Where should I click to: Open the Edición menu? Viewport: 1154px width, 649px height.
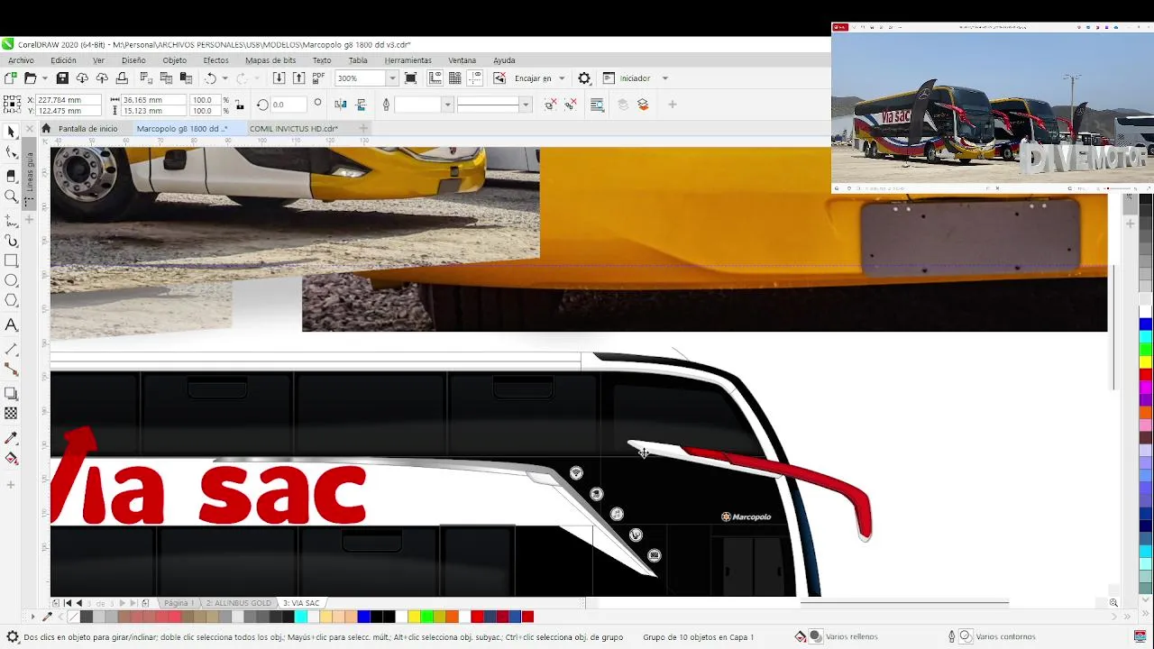[x=63, y=60]
